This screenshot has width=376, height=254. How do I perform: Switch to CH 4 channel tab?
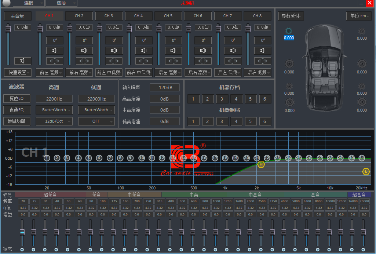click(x=139, y=16)
